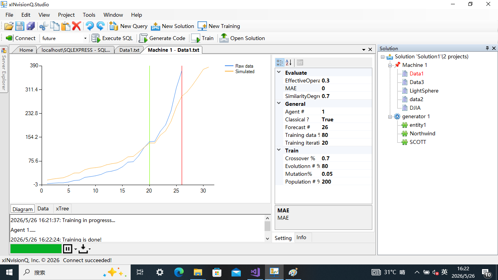
Task: Open the File menu
Action: click(9, 15)
